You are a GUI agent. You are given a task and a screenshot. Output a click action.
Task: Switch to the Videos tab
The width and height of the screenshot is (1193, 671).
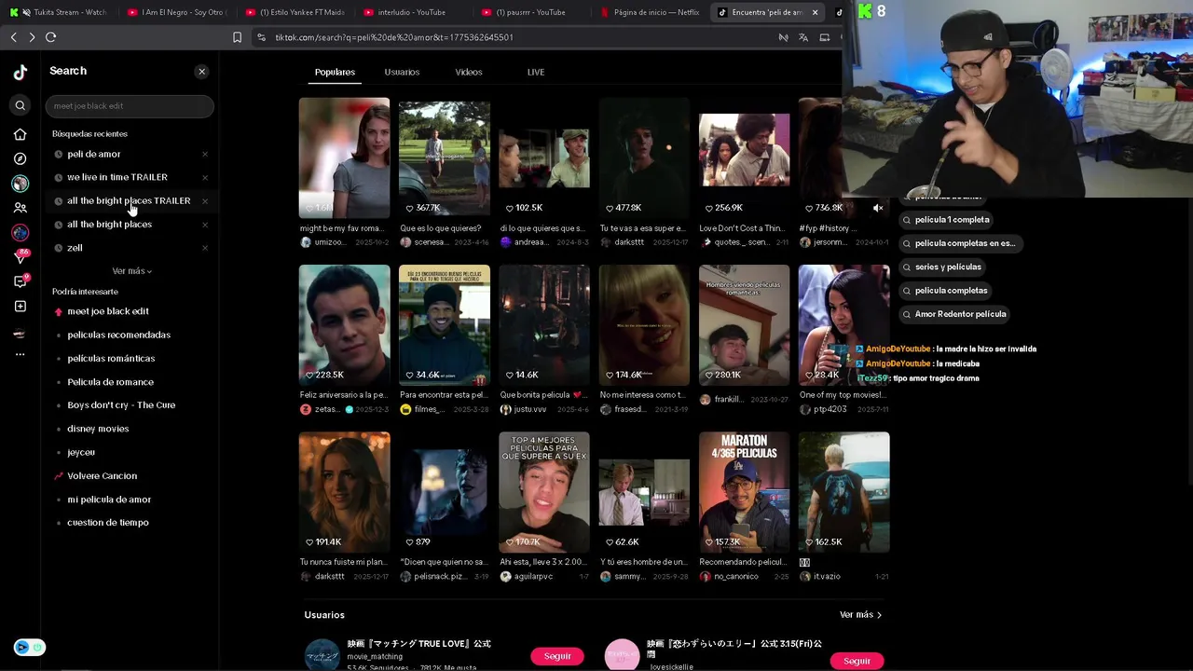469,72
